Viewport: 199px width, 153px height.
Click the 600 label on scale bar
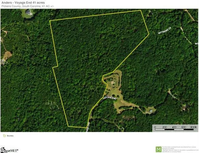pos(184,127)
